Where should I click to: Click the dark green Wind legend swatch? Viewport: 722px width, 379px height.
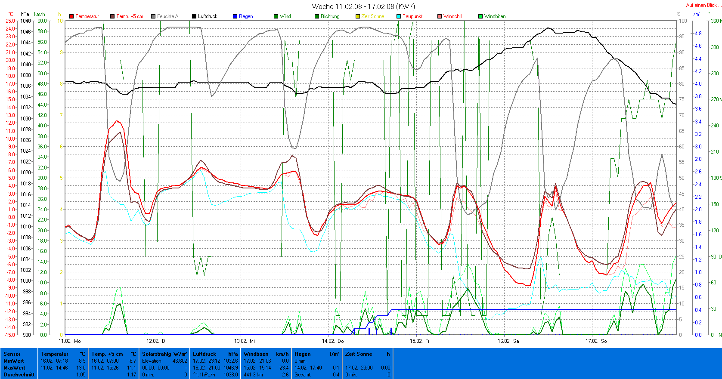pos(276,16)
